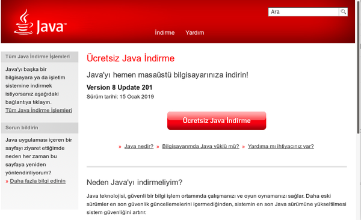Open Bilgisayarımda Java yüklü mü? link
This screenshot has width=361, height=220.
[200, 146]
